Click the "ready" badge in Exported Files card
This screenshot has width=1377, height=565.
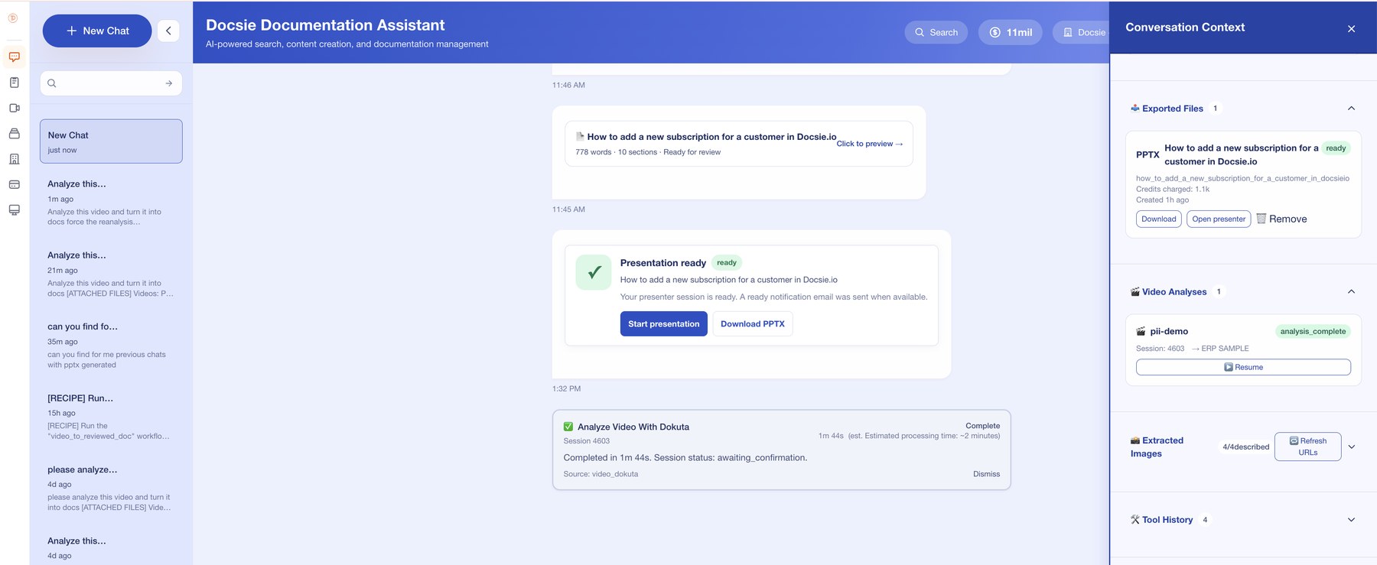(1336, 148)
